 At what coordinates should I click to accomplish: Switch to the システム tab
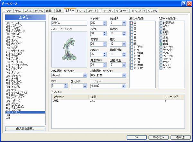click(x=152, y=11)
